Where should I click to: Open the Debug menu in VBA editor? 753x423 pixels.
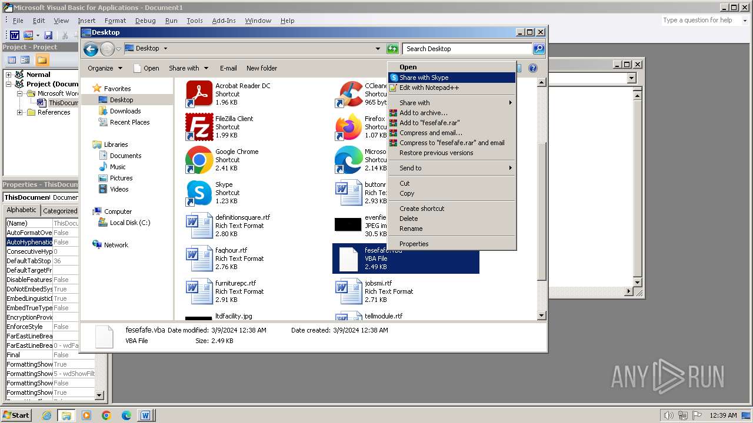point(145,21)
